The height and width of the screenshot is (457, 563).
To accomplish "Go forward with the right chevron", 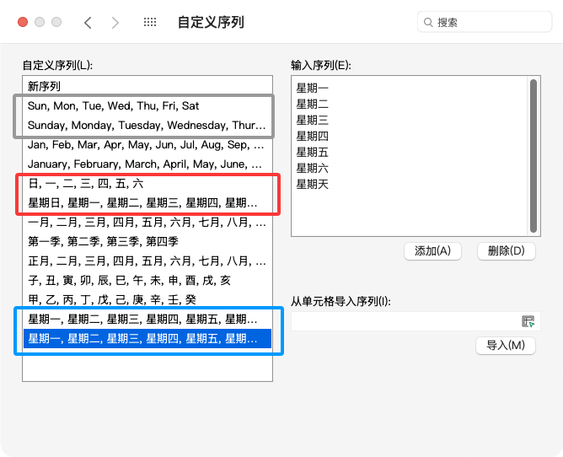I will click(x=115, y=23).
